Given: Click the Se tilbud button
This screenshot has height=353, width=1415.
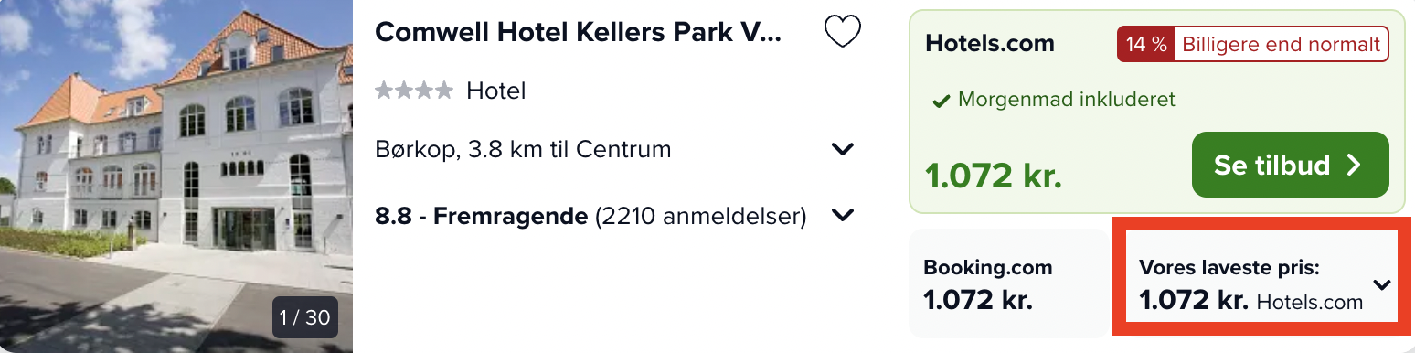Looking at the screenshot, I should tap(1290, 165).
